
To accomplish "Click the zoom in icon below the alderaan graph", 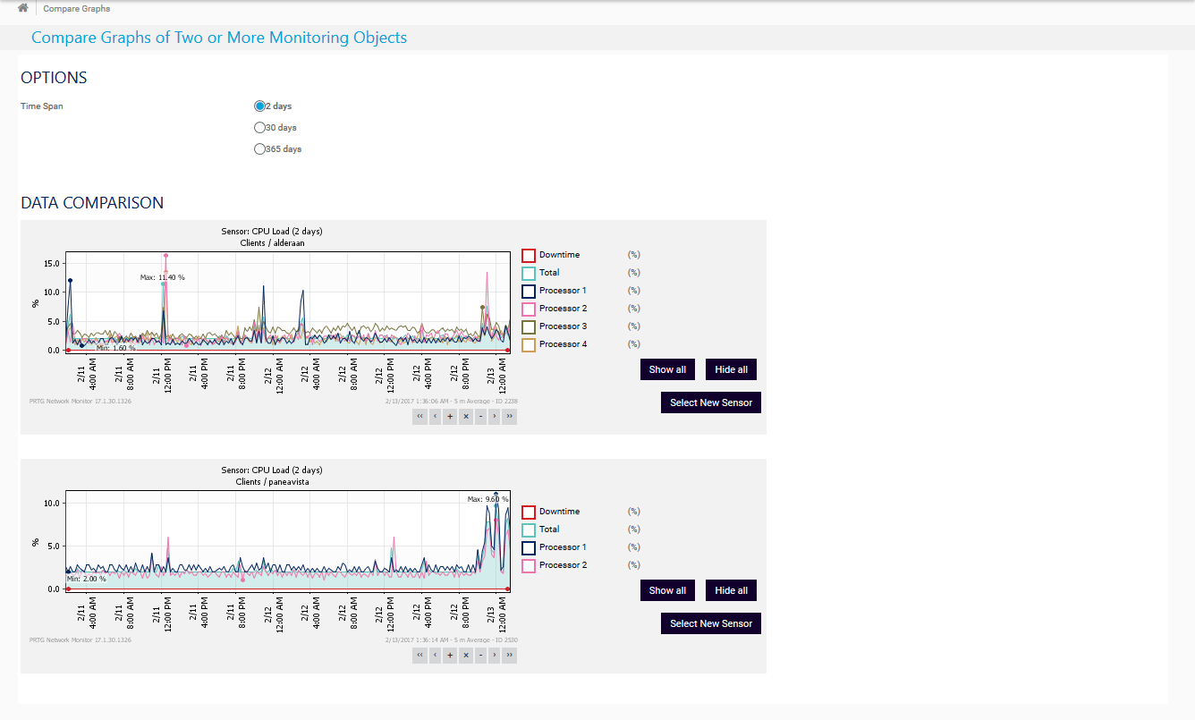I will point(450,416).
